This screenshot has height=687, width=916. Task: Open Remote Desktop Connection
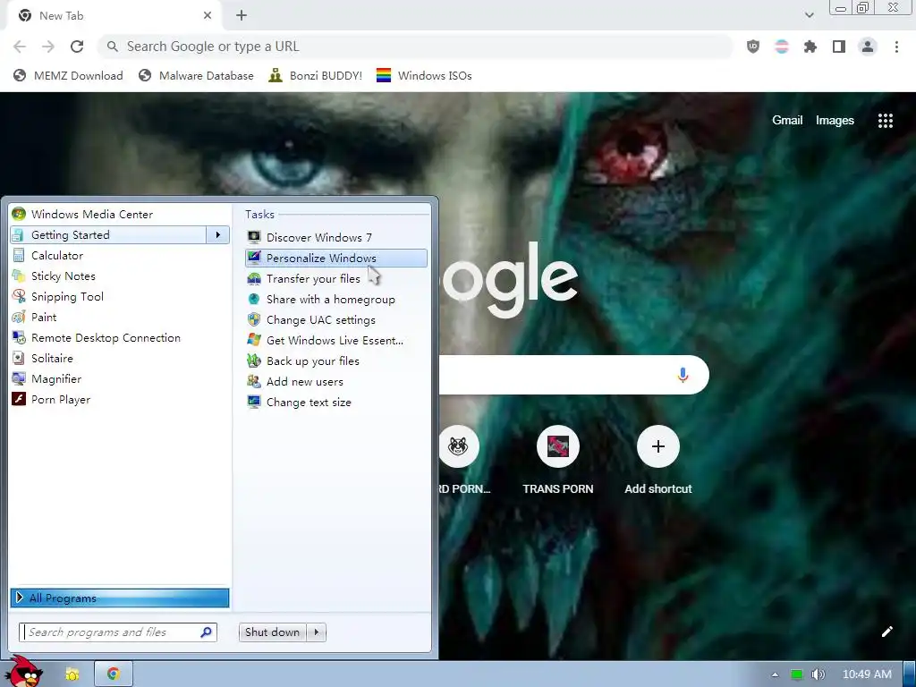pyautogui.click(x=120, y=337)
